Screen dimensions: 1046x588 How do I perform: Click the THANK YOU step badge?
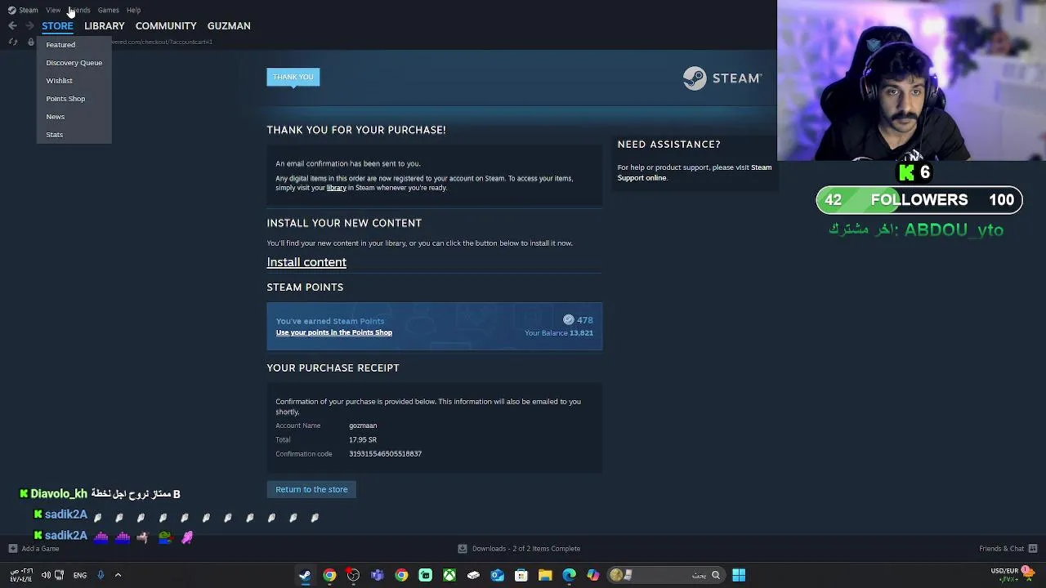coord(293,77)
